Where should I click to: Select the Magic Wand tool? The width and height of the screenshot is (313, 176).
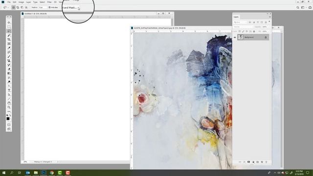coord(9,35)
